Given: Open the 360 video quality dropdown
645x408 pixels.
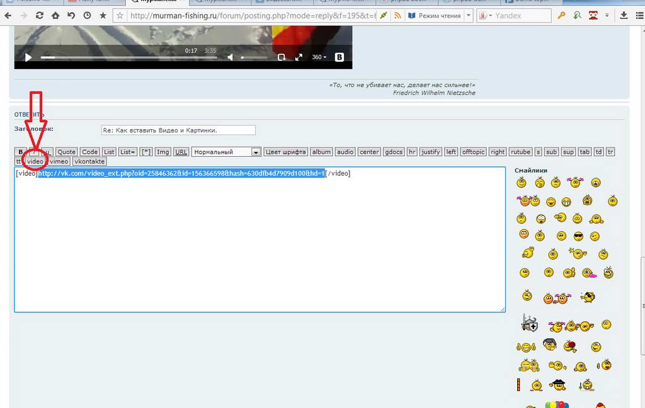Looking at the screenshot, I should tap(319, 57).
